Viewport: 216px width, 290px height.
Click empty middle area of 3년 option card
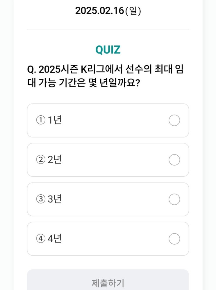[114, 199]
